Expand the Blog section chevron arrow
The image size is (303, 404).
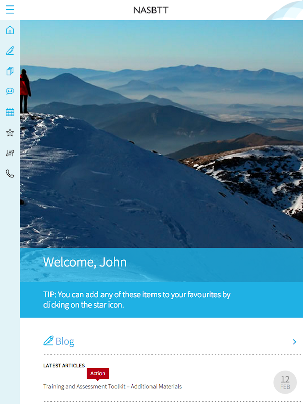pyautogui.click(x=294, y=342)
